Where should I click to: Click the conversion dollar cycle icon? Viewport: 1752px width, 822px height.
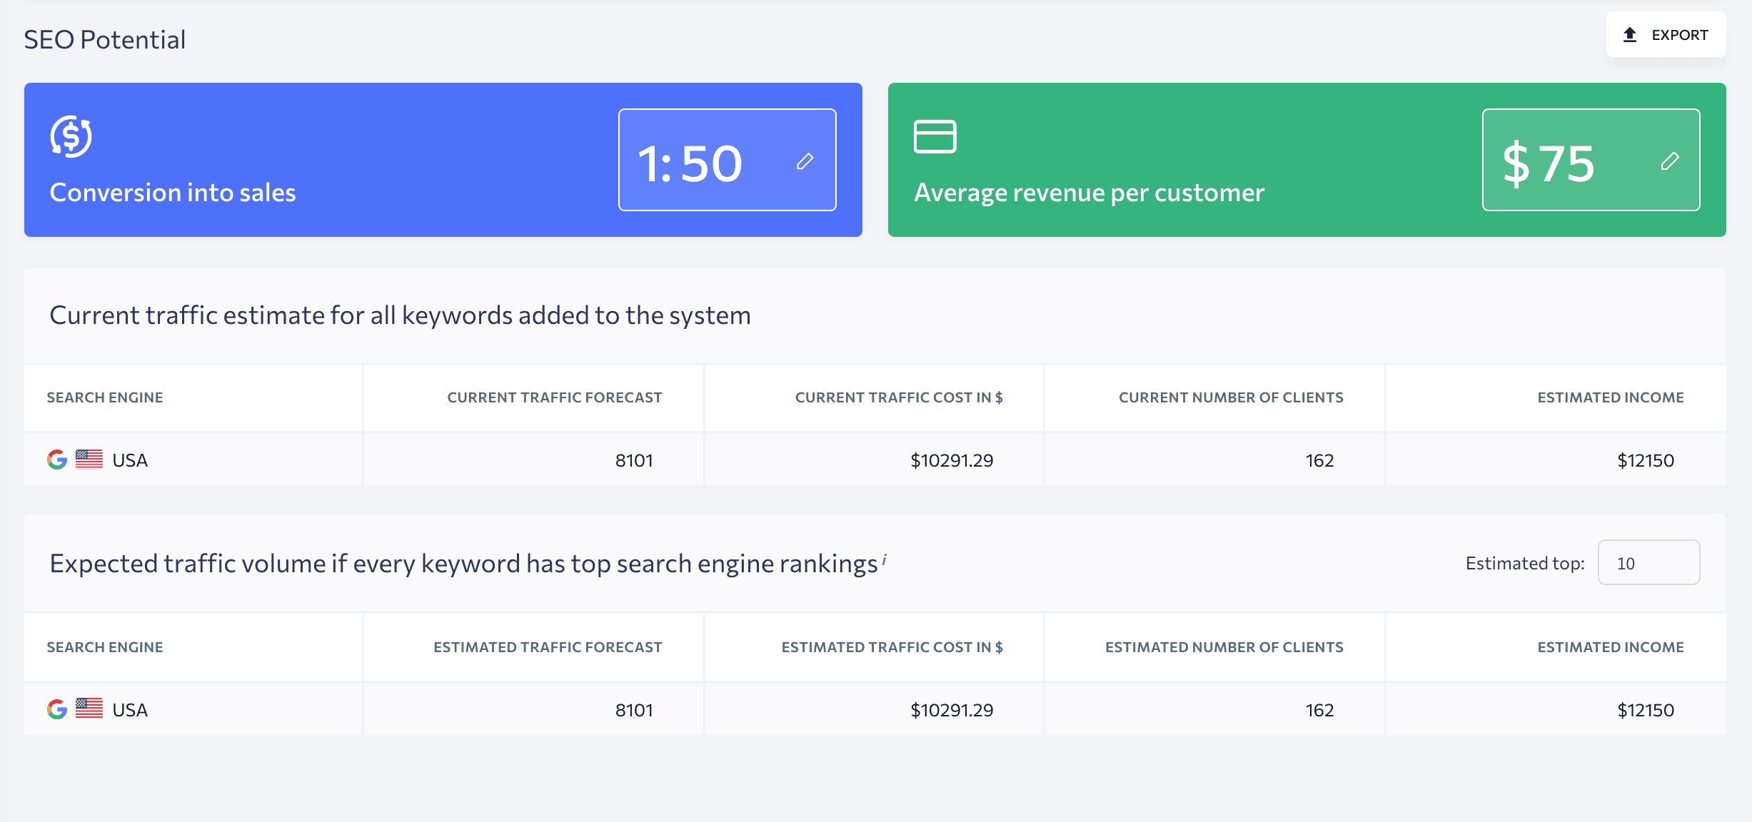coord(71,136)
